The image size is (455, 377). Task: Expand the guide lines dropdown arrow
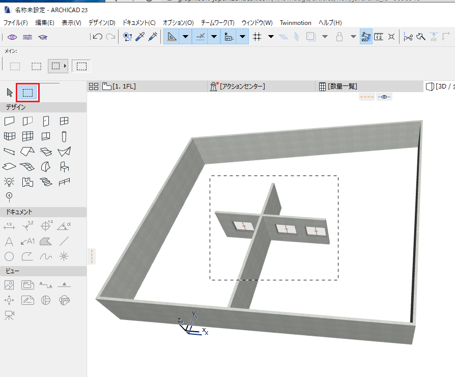185,37
